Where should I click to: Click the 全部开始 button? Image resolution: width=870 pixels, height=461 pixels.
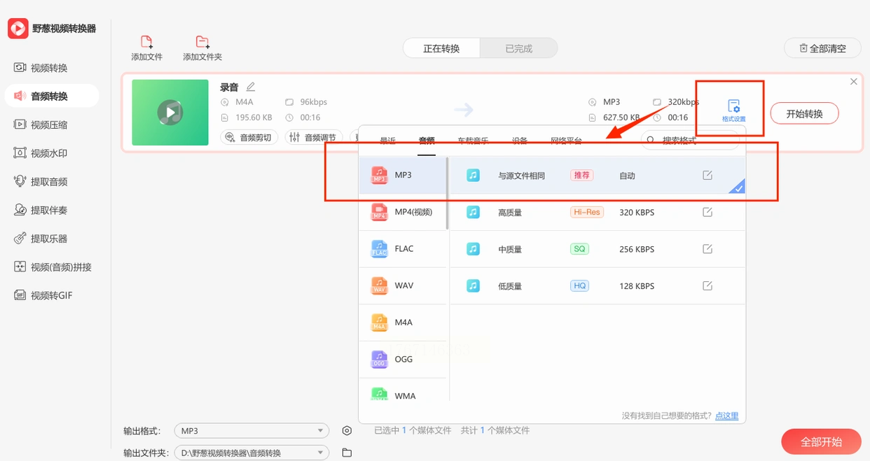pos(821,442)
